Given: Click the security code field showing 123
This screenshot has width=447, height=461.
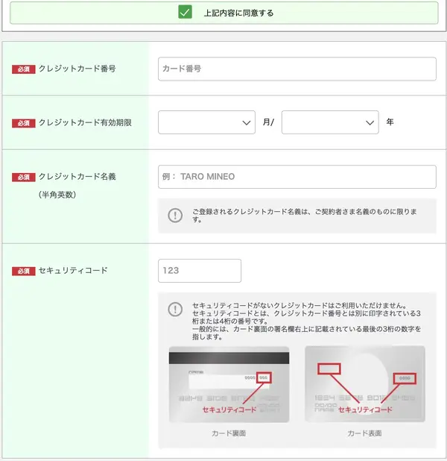Looking at the screenshot, I should click(x=200, y=271).
